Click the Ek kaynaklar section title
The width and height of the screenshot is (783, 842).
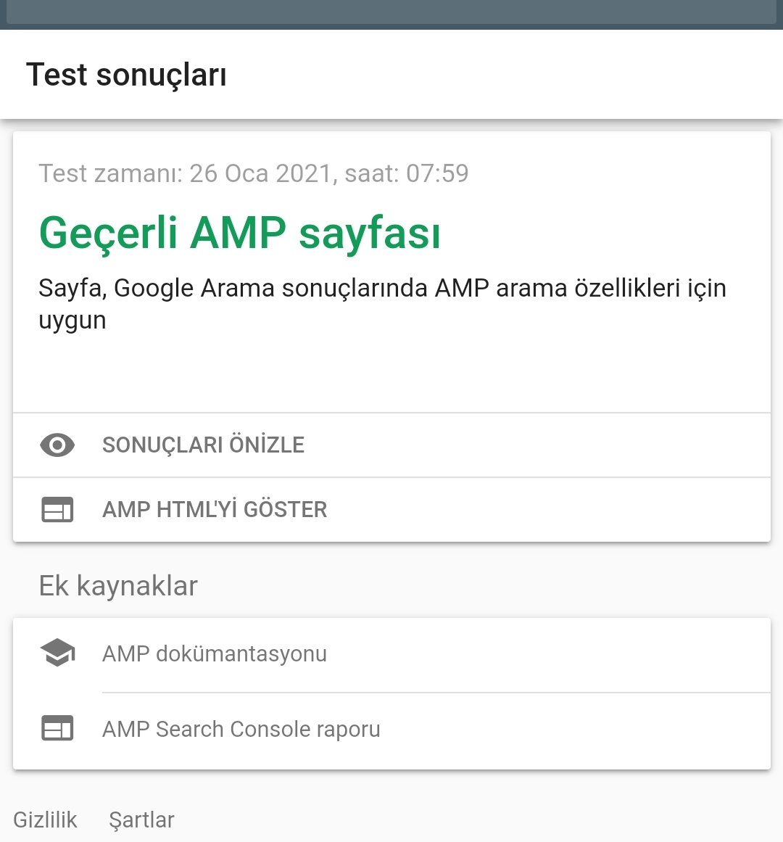(x=118, y=585)
